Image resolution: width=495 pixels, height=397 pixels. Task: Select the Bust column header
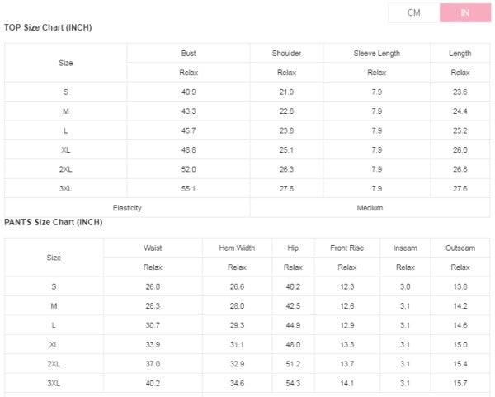(188, 54)
